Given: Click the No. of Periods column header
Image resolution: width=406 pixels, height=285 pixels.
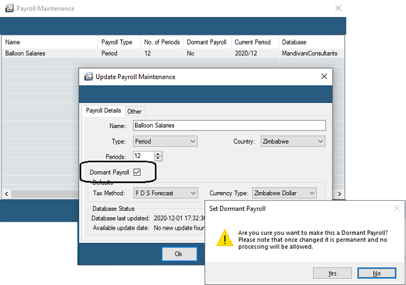Looking at the screenshot, I should (x=162, y=42).
